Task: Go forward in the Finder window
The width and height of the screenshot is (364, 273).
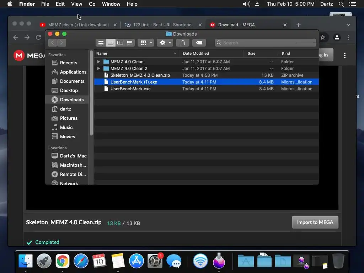Action: point(62,43)
